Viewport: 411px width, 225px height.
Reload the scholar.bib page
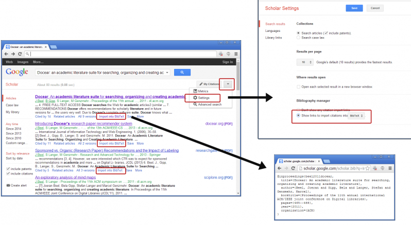293,168
